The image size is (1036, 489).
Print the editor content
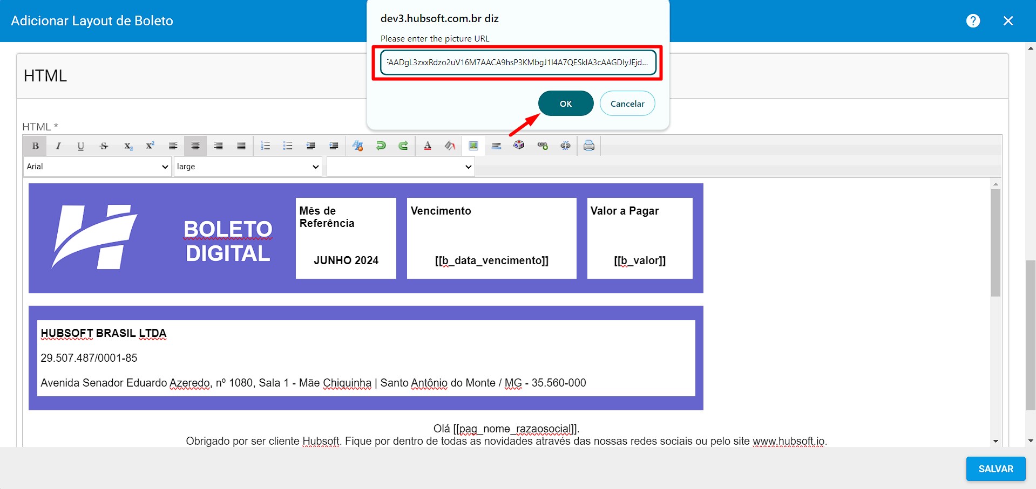[589, 146]
